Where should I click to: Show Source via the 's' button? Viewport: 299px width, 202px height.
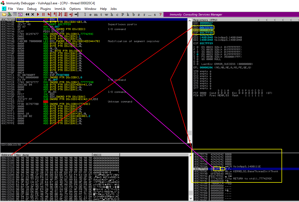pos(155,14)
